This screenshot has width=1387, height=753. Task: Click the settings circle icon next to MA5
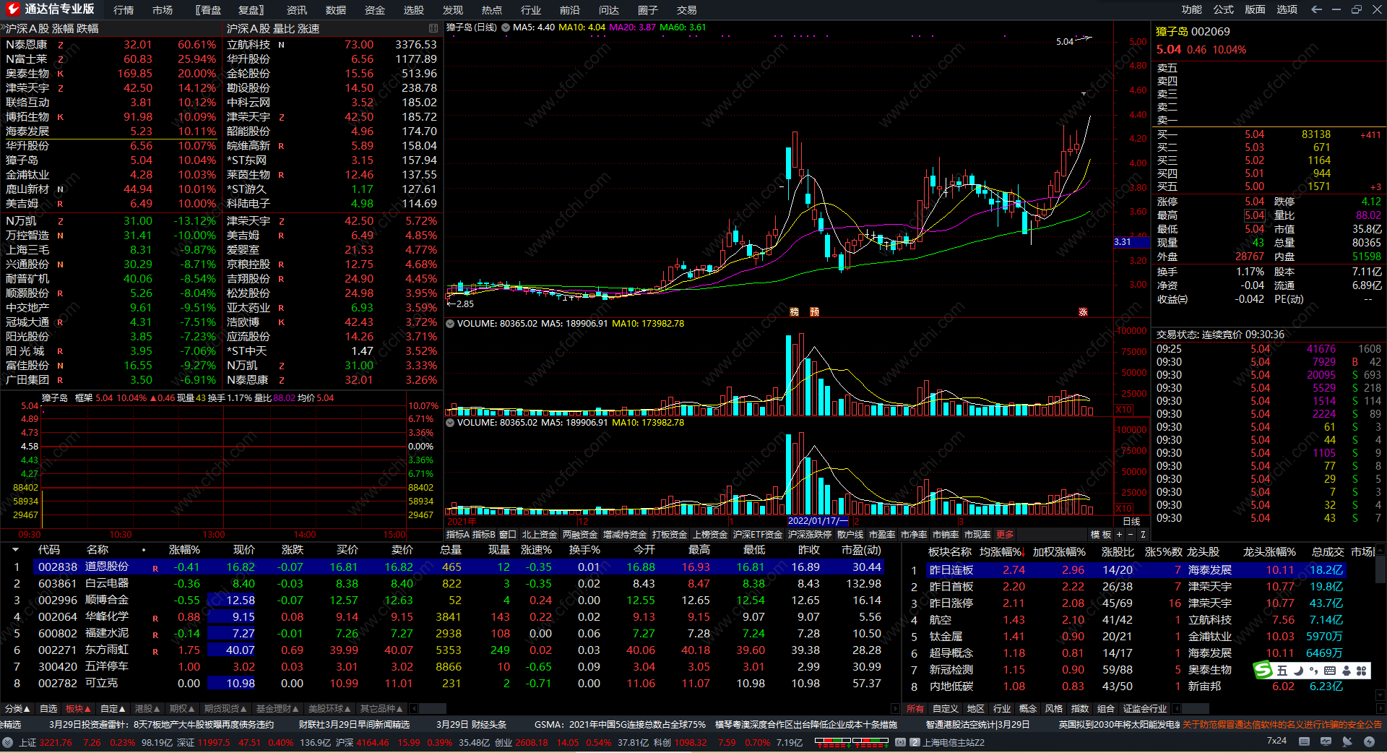(x=506, y=27)
